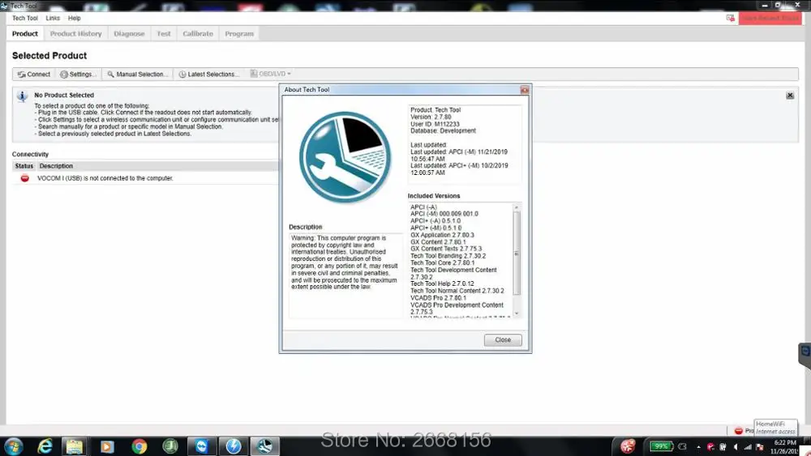Open green J application on taskbar

(170, 446)
